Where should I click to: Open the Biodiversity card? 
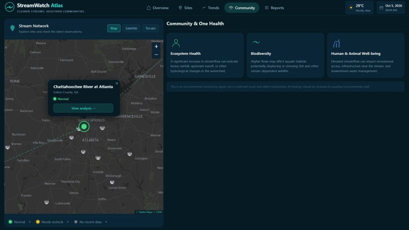[x=285, y=55]
